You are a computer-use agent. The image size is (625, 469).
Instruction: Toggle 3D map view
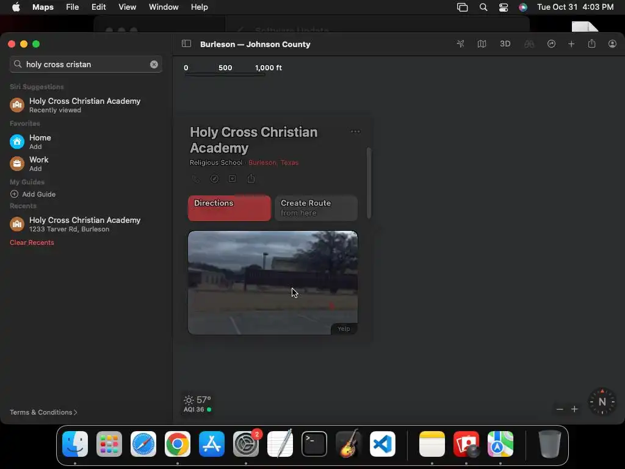pos(505,44)
